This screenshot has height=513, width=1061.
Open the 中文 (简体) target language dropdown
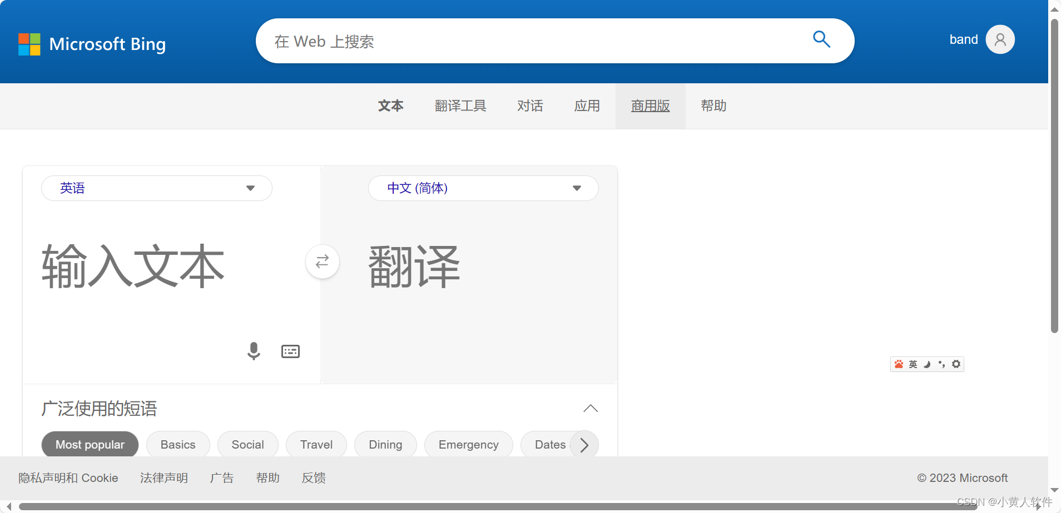click(483, 188)
